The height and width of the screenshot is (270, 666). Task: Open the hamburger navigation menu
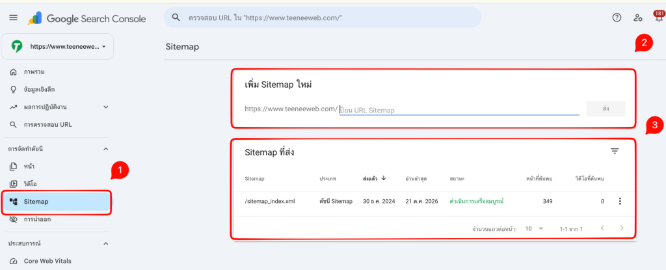click(x=14, y=18)
